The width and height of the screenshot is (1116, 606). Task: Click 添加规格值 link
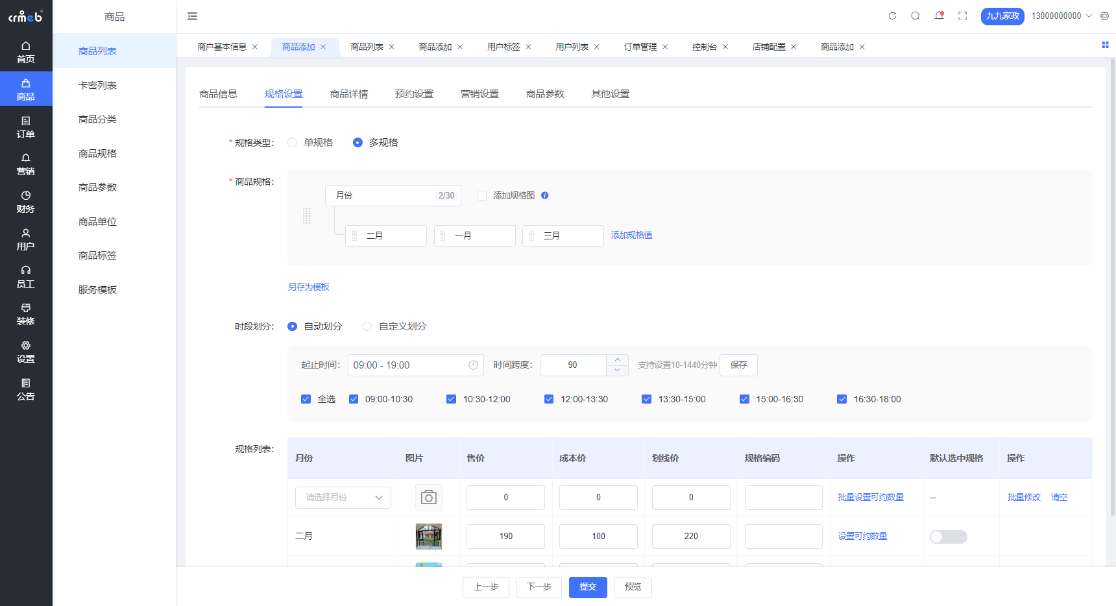631,236
